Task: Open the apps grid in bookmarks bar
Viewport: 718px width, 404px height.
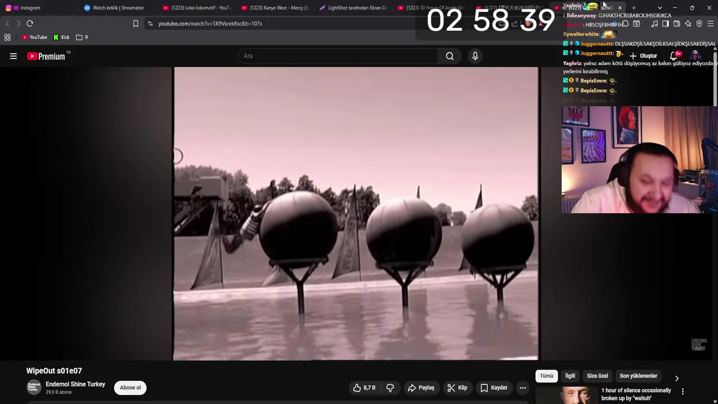Action: 7,37
